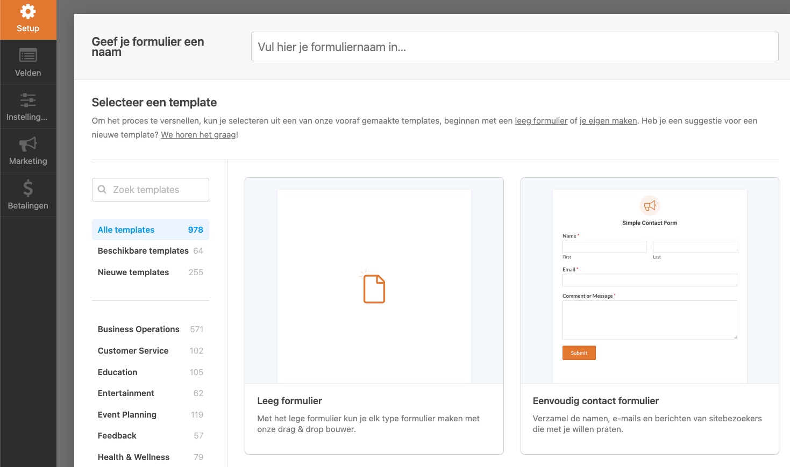The width and height of the screenshot is (790, 467).
Task: Select the Business Operations category
Action: (138, 329)
